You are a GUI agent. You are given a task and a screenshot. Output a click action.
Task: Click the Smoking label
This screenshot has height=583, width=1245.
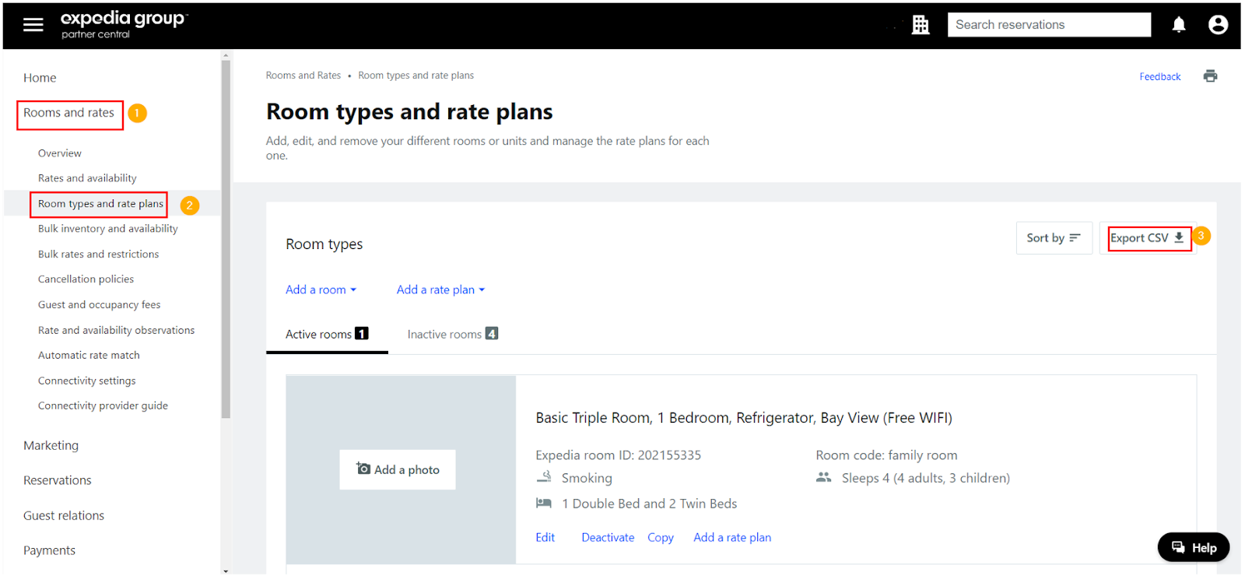pos(587,478)
